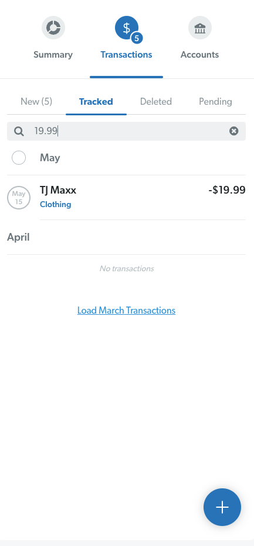The image size is (254, 546).
Task: Click the Summary label in the top navigation
Action: tap(53, 55)
